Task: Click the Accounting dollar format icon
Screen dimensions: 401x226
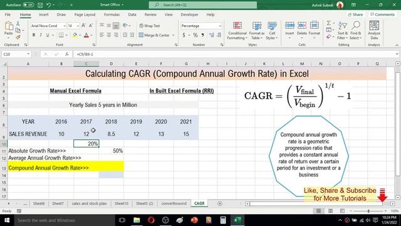Action: coord(184,35)
